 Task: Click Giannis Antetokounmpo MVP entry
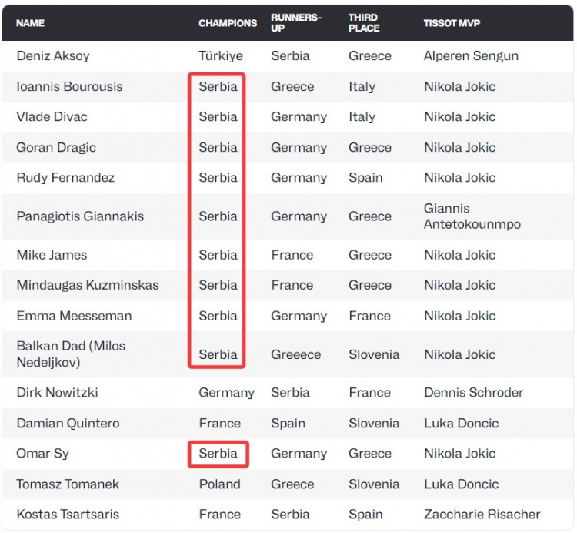[472, 216]
